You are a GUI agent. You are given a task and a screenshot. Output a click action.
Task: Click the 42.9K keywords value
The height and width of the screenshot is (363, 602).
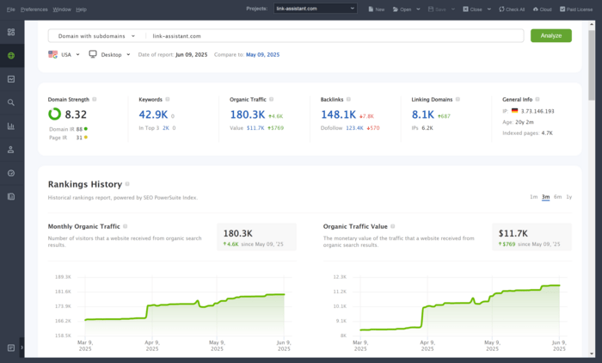click(153, 114)
